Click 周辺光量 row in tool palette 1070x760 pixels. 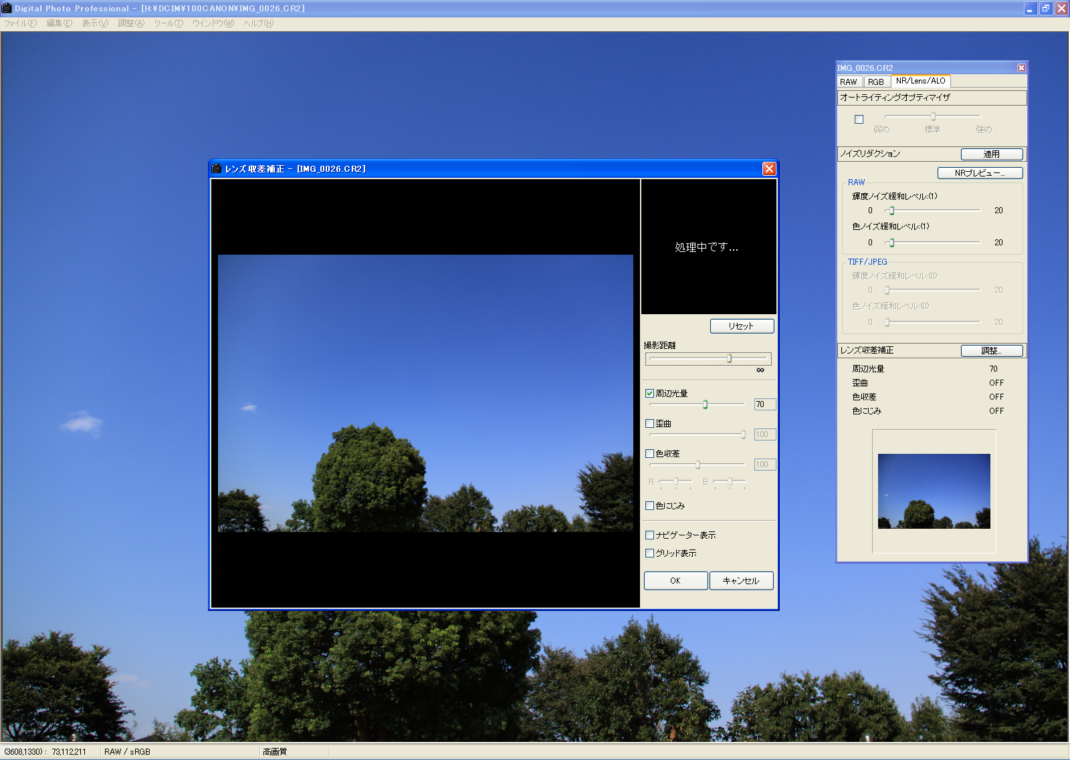click(x=930, y=369)
